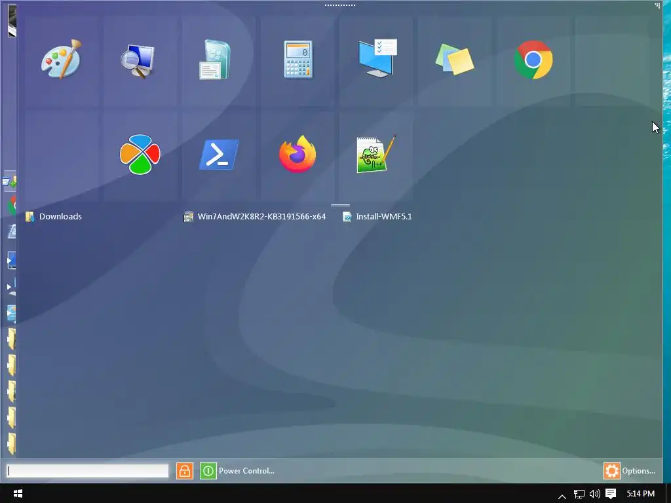Screen dimensions: 671x503
Task: Click the dotted grip handle at top center
Action: (x=340, y=5)
